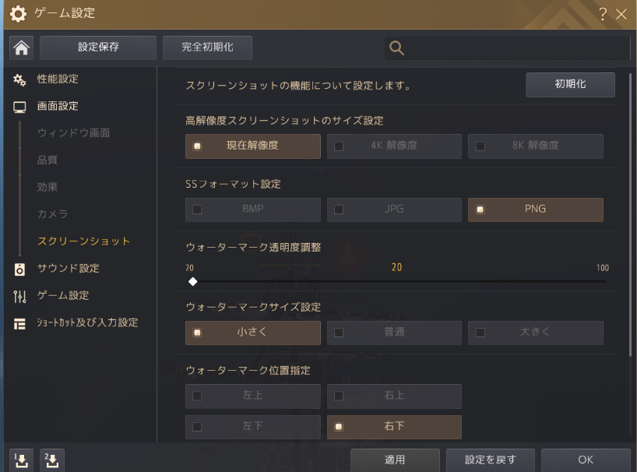Switch to the カメラ settings tab
The height and width of the screenshot is (472, 637).
pos(52,214)
